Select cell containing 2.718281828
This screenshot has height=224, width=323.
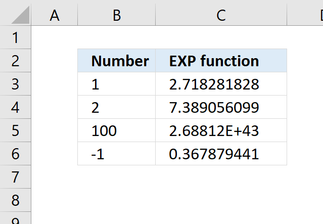221,84
